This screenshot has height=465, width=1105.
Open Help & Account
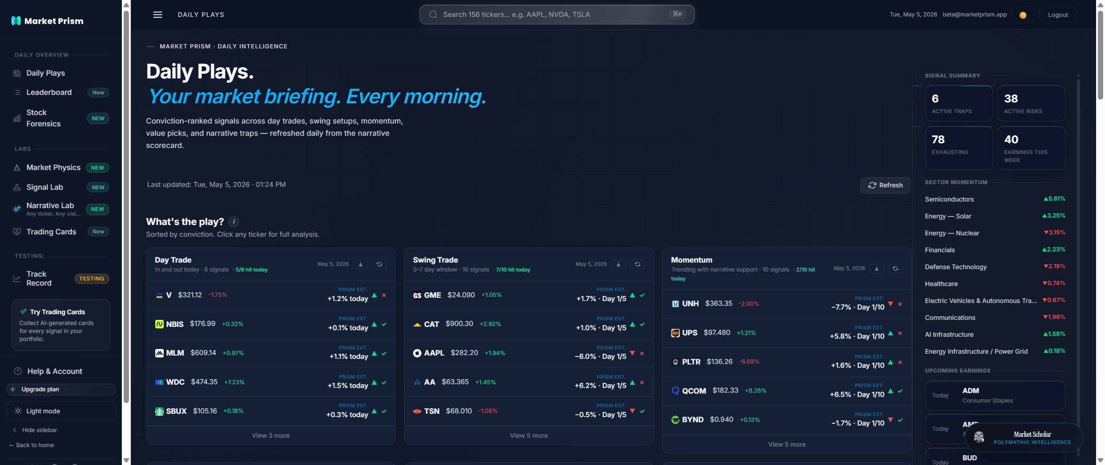(x=55, y=371)
